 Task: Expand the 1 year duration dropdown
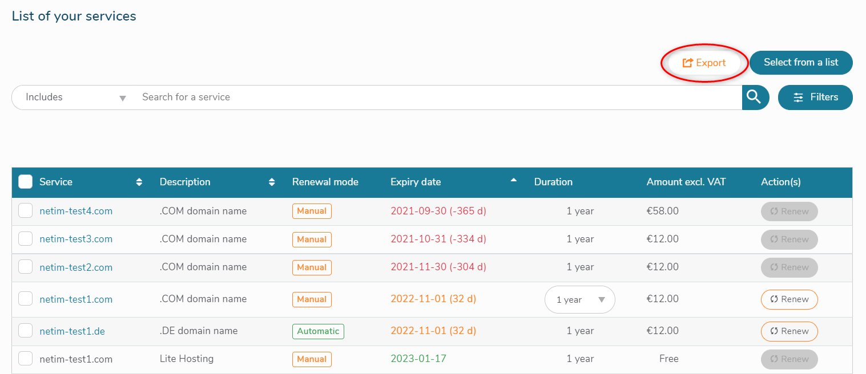pos(579,300)
